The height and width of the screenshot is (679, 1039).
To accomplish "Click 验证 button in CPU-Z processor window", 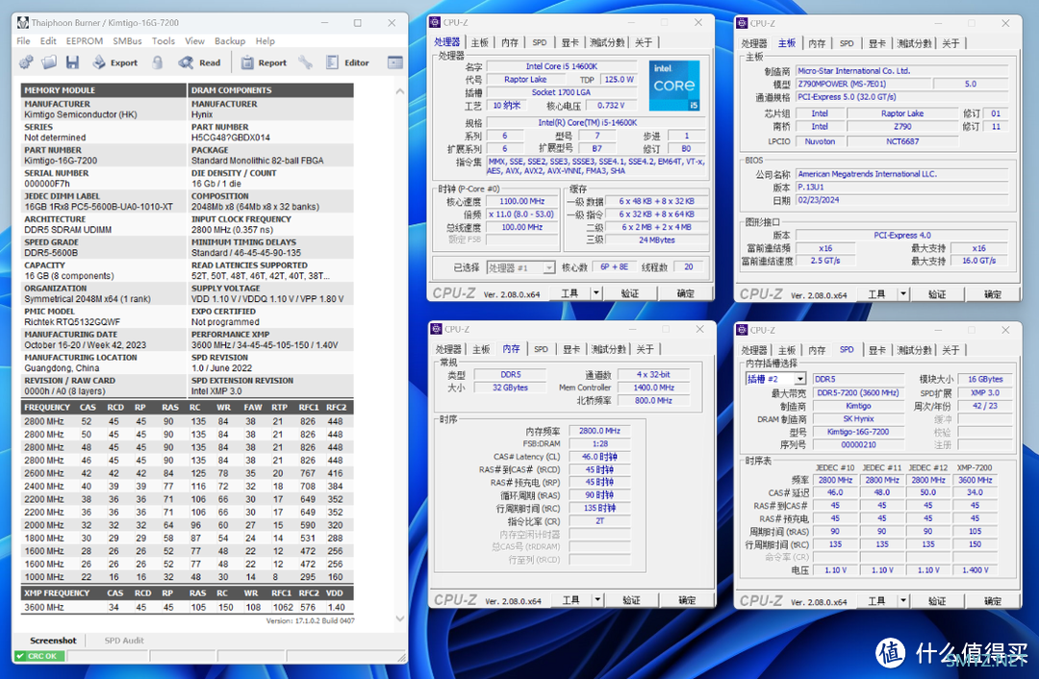I will pyautogui.click(x=629, y=292).
